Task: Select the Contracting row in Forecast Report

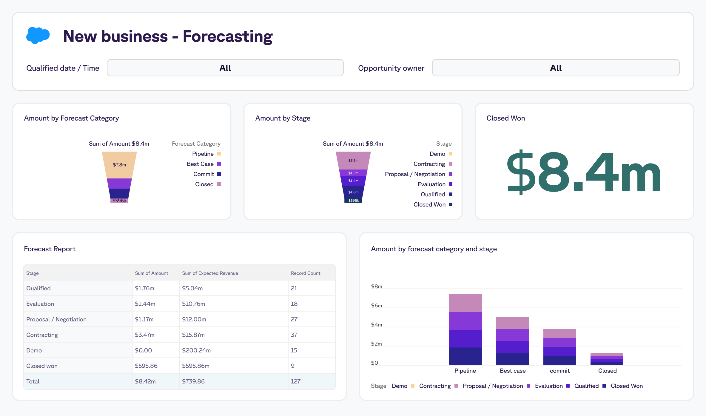Action: (x=42, y=335)
